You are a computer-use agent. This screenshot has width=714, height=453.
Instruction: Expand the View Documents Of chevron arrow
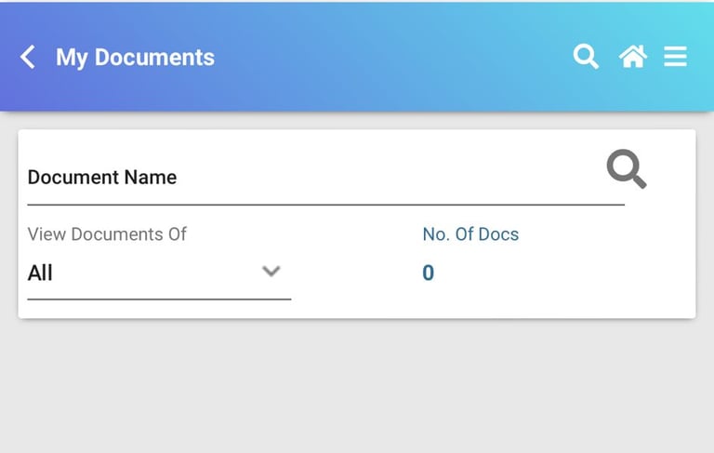pos(271,272)
